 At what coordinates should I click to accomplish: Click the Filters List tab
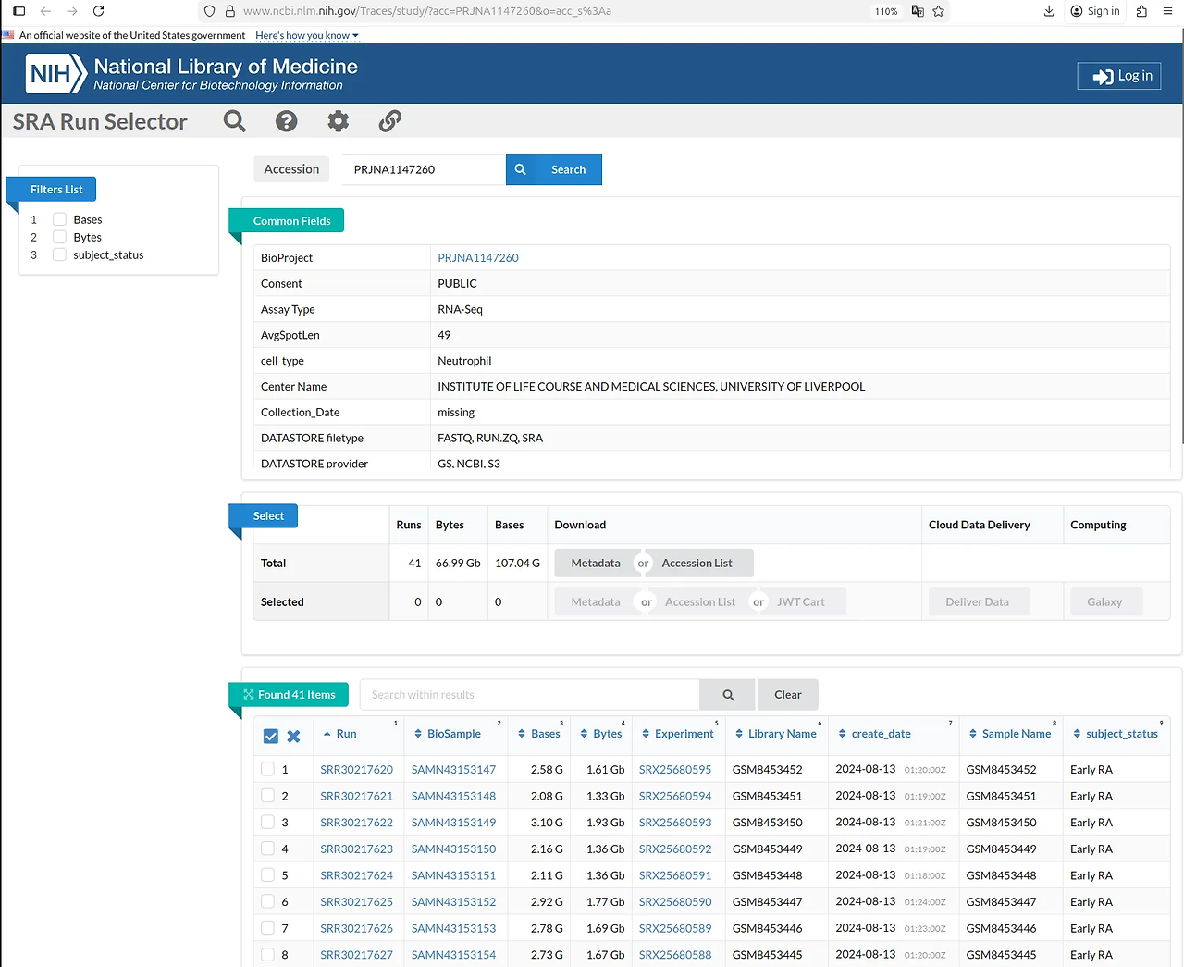(x=55, y=189)
